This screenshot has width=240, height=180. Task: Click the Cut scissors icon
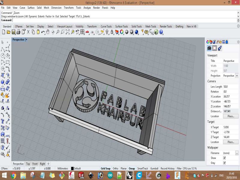(28, 32)
